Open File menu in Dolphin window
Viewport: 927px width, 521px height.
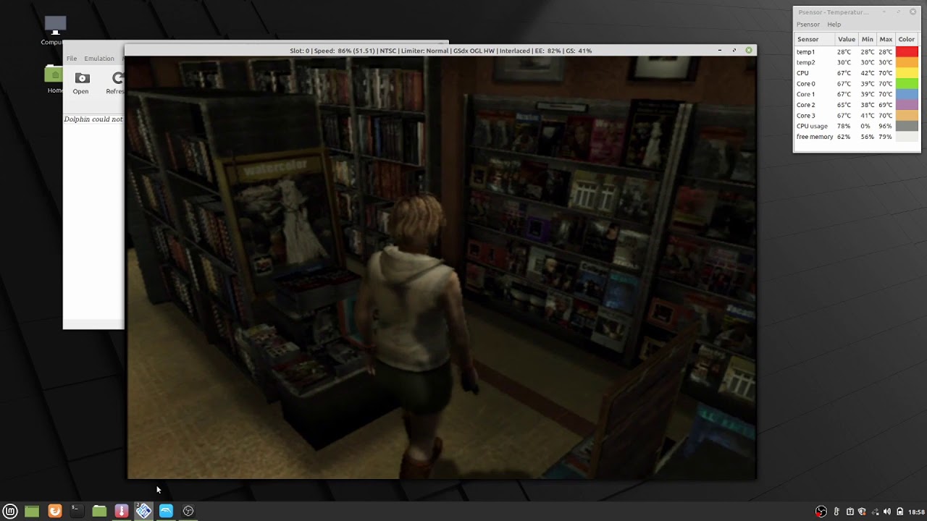tap(72, 59)
